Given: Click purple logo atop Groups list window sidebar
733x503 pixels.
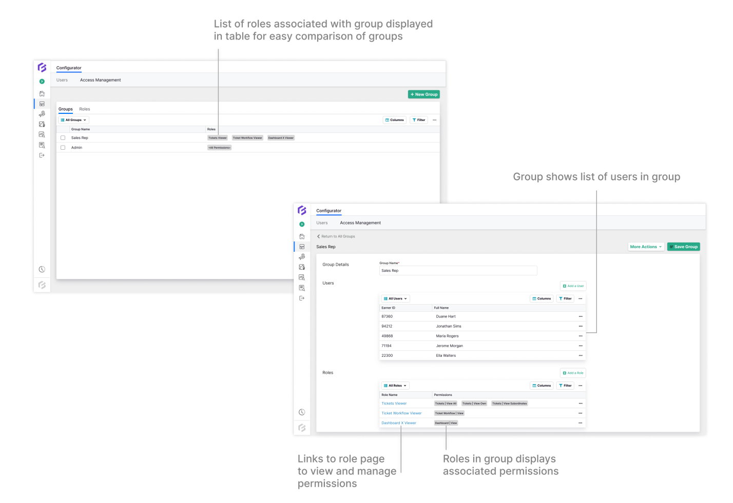Looking at the screenshot, I should (x=42, y=68).
